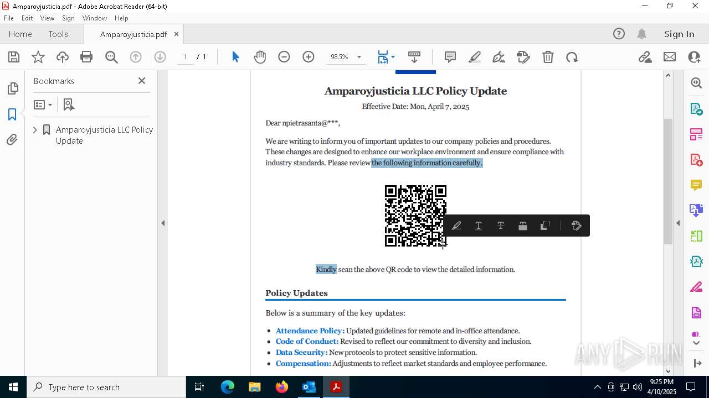Image resolution: width=709 pixels, height=398 pixels.
Task: Click underline text in floating toolbar
Action: [x=479, y=226]
